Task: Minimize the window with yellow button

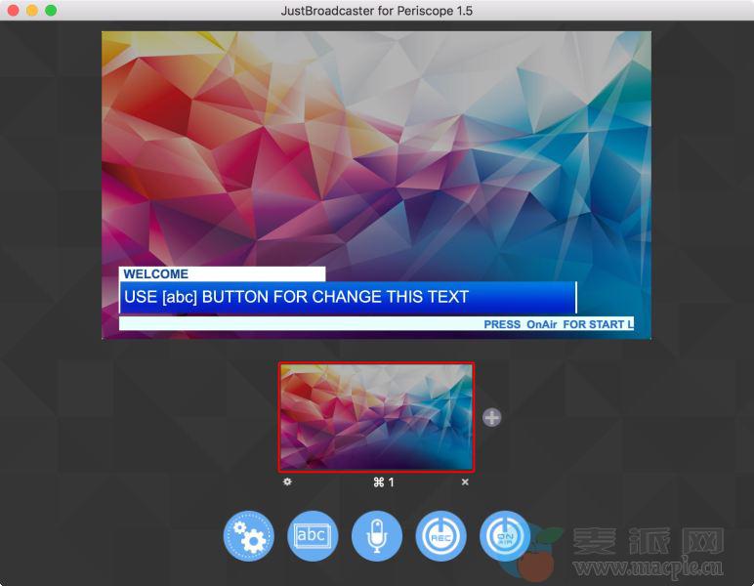Action: pos(32,10)
